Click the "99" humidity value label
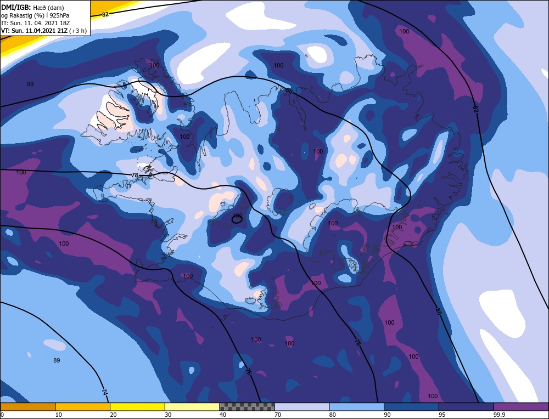This screenshot has width=549, height=419. coord(30,84)
